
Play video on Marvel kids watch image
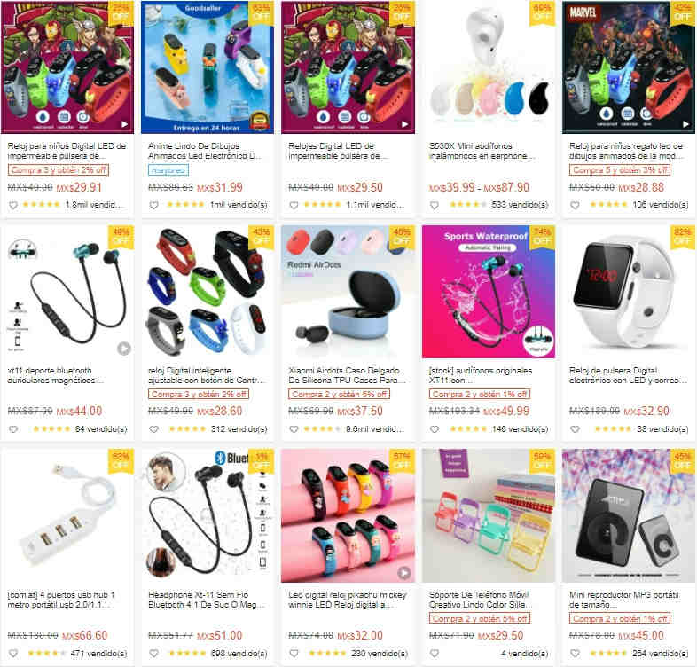point(686,124)
